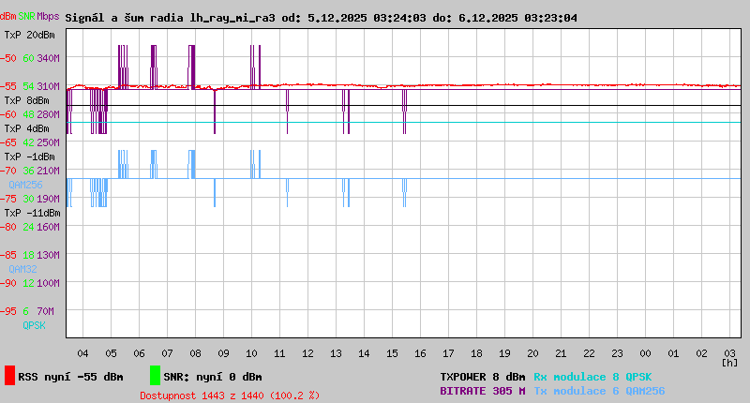
Task: Click the QPSK label on left axis
Action: point(22,325)
